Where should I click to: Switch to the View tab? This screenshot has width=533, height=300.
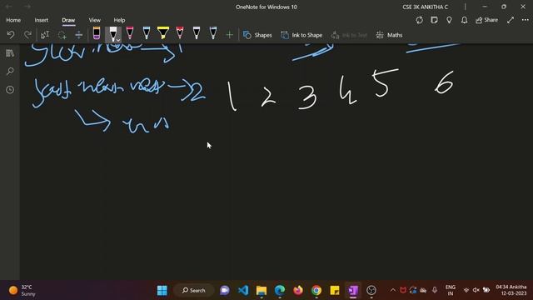click(94, 20)
